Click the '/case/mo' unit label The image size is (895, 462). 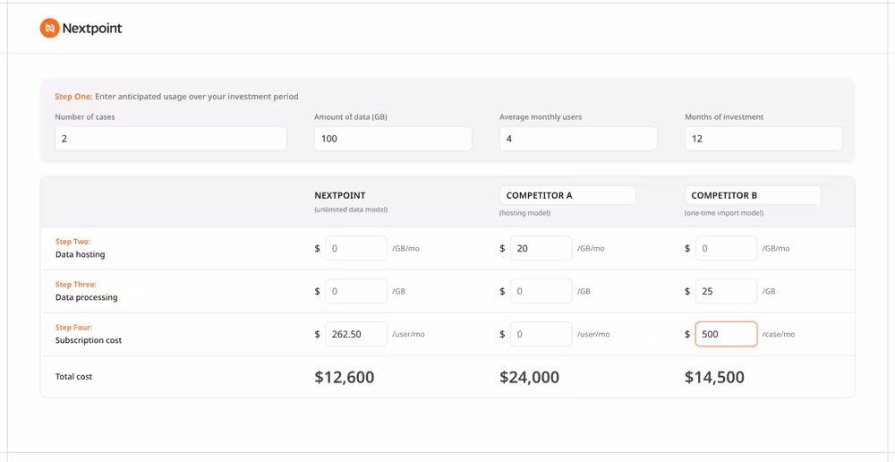779,335
